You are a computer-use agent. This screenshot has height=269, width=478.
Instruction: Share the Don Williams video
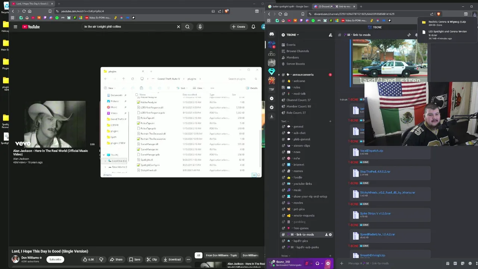click(x=116, y=259)
